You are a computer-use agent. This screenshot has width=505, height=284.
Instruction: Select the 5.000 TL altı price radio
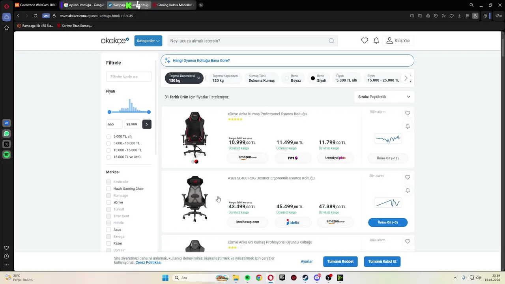[x=108, y=136]
